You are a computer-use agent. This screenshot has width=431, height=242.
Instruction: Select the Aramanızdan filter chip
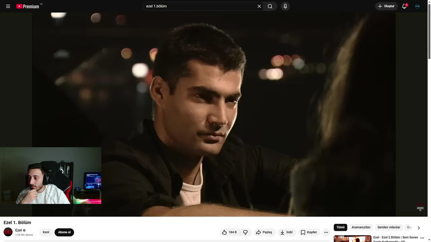(361, 228)
